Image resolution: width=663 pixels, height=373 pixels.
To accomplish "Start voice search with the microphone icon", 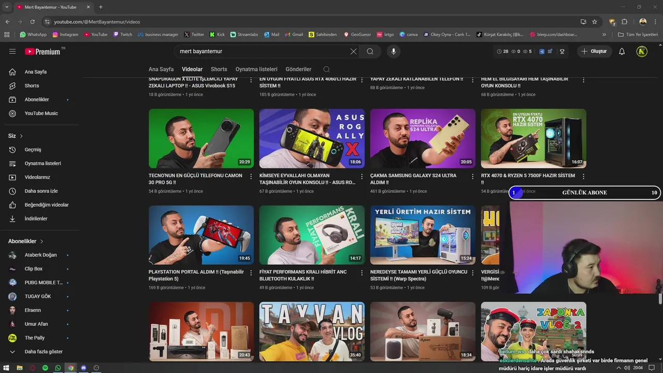I will 393,51.
